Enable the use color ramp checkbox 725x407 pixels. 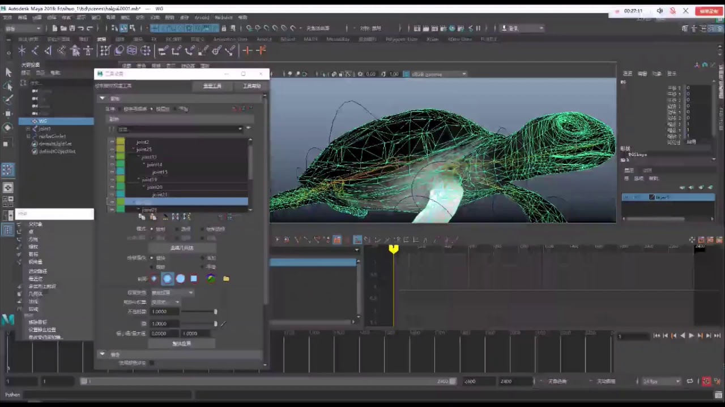[x=151, y=363]
